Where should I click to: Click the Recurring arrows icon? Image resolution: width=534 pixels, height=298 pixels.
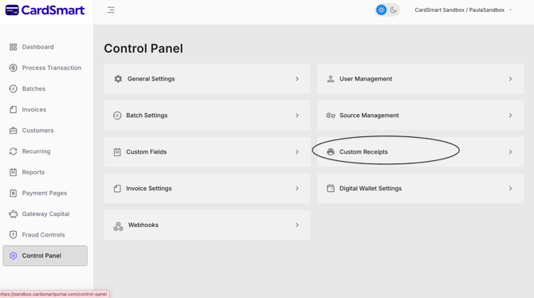(x=13, y=151)
